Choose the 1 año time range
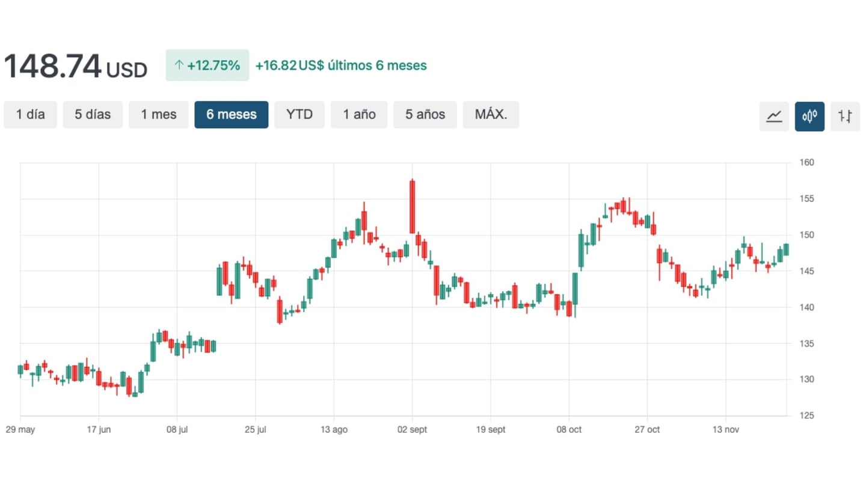The width and height of the screenshot is (866, 487). (359, 114)
